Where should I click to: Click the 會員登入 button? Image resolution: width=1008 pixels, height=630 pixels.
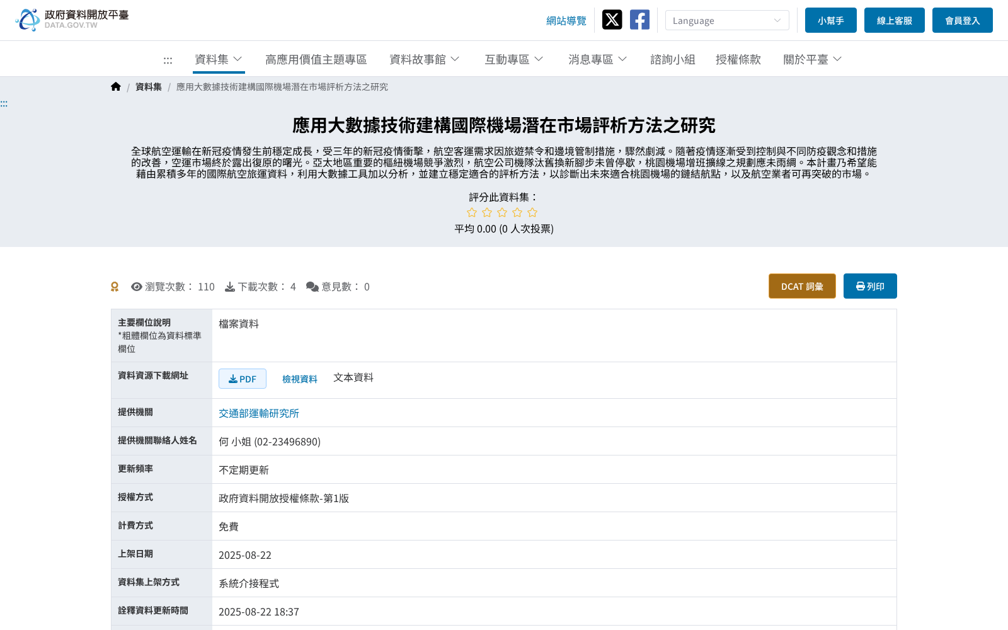[963, 20]
